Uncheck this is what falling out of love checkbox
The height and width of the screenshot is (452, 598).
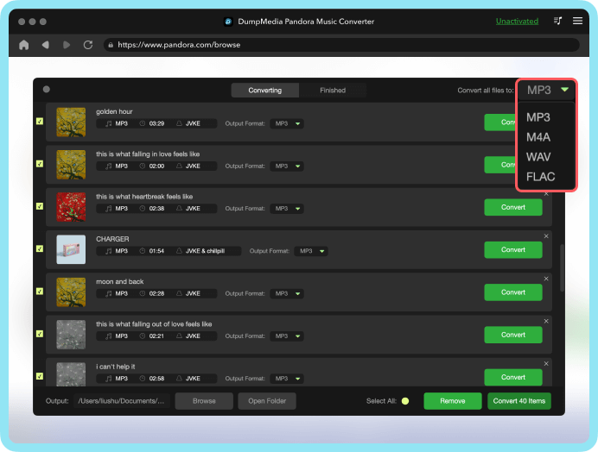40,334
